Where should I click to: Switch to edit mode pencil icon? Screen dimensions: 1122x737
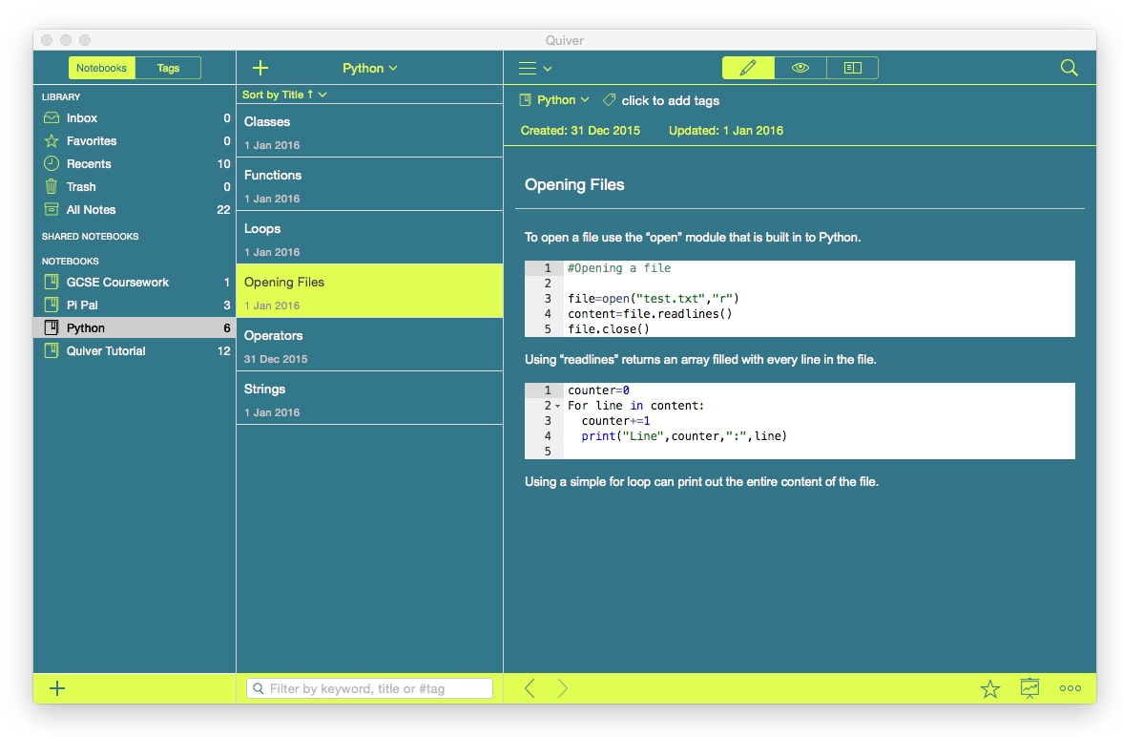tap(748, 68)
